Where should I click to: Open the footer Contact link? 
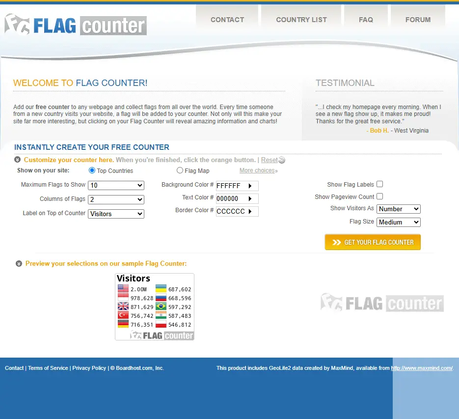coord(14,368)
